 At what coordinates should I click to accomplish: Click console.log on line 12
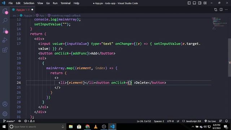pos(45,19)
